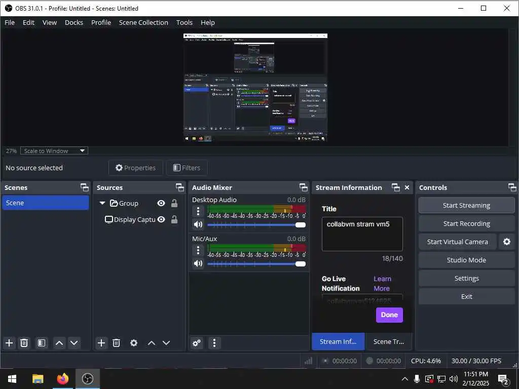Open the taskbar volume icon
The image size is (519, 389).
click(x=454, y=379)
